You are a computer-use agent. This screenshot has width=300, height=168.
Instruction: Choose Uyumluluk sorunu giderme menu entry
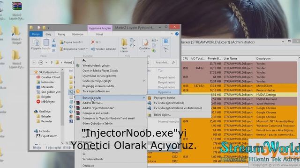(x=99, y=76)
